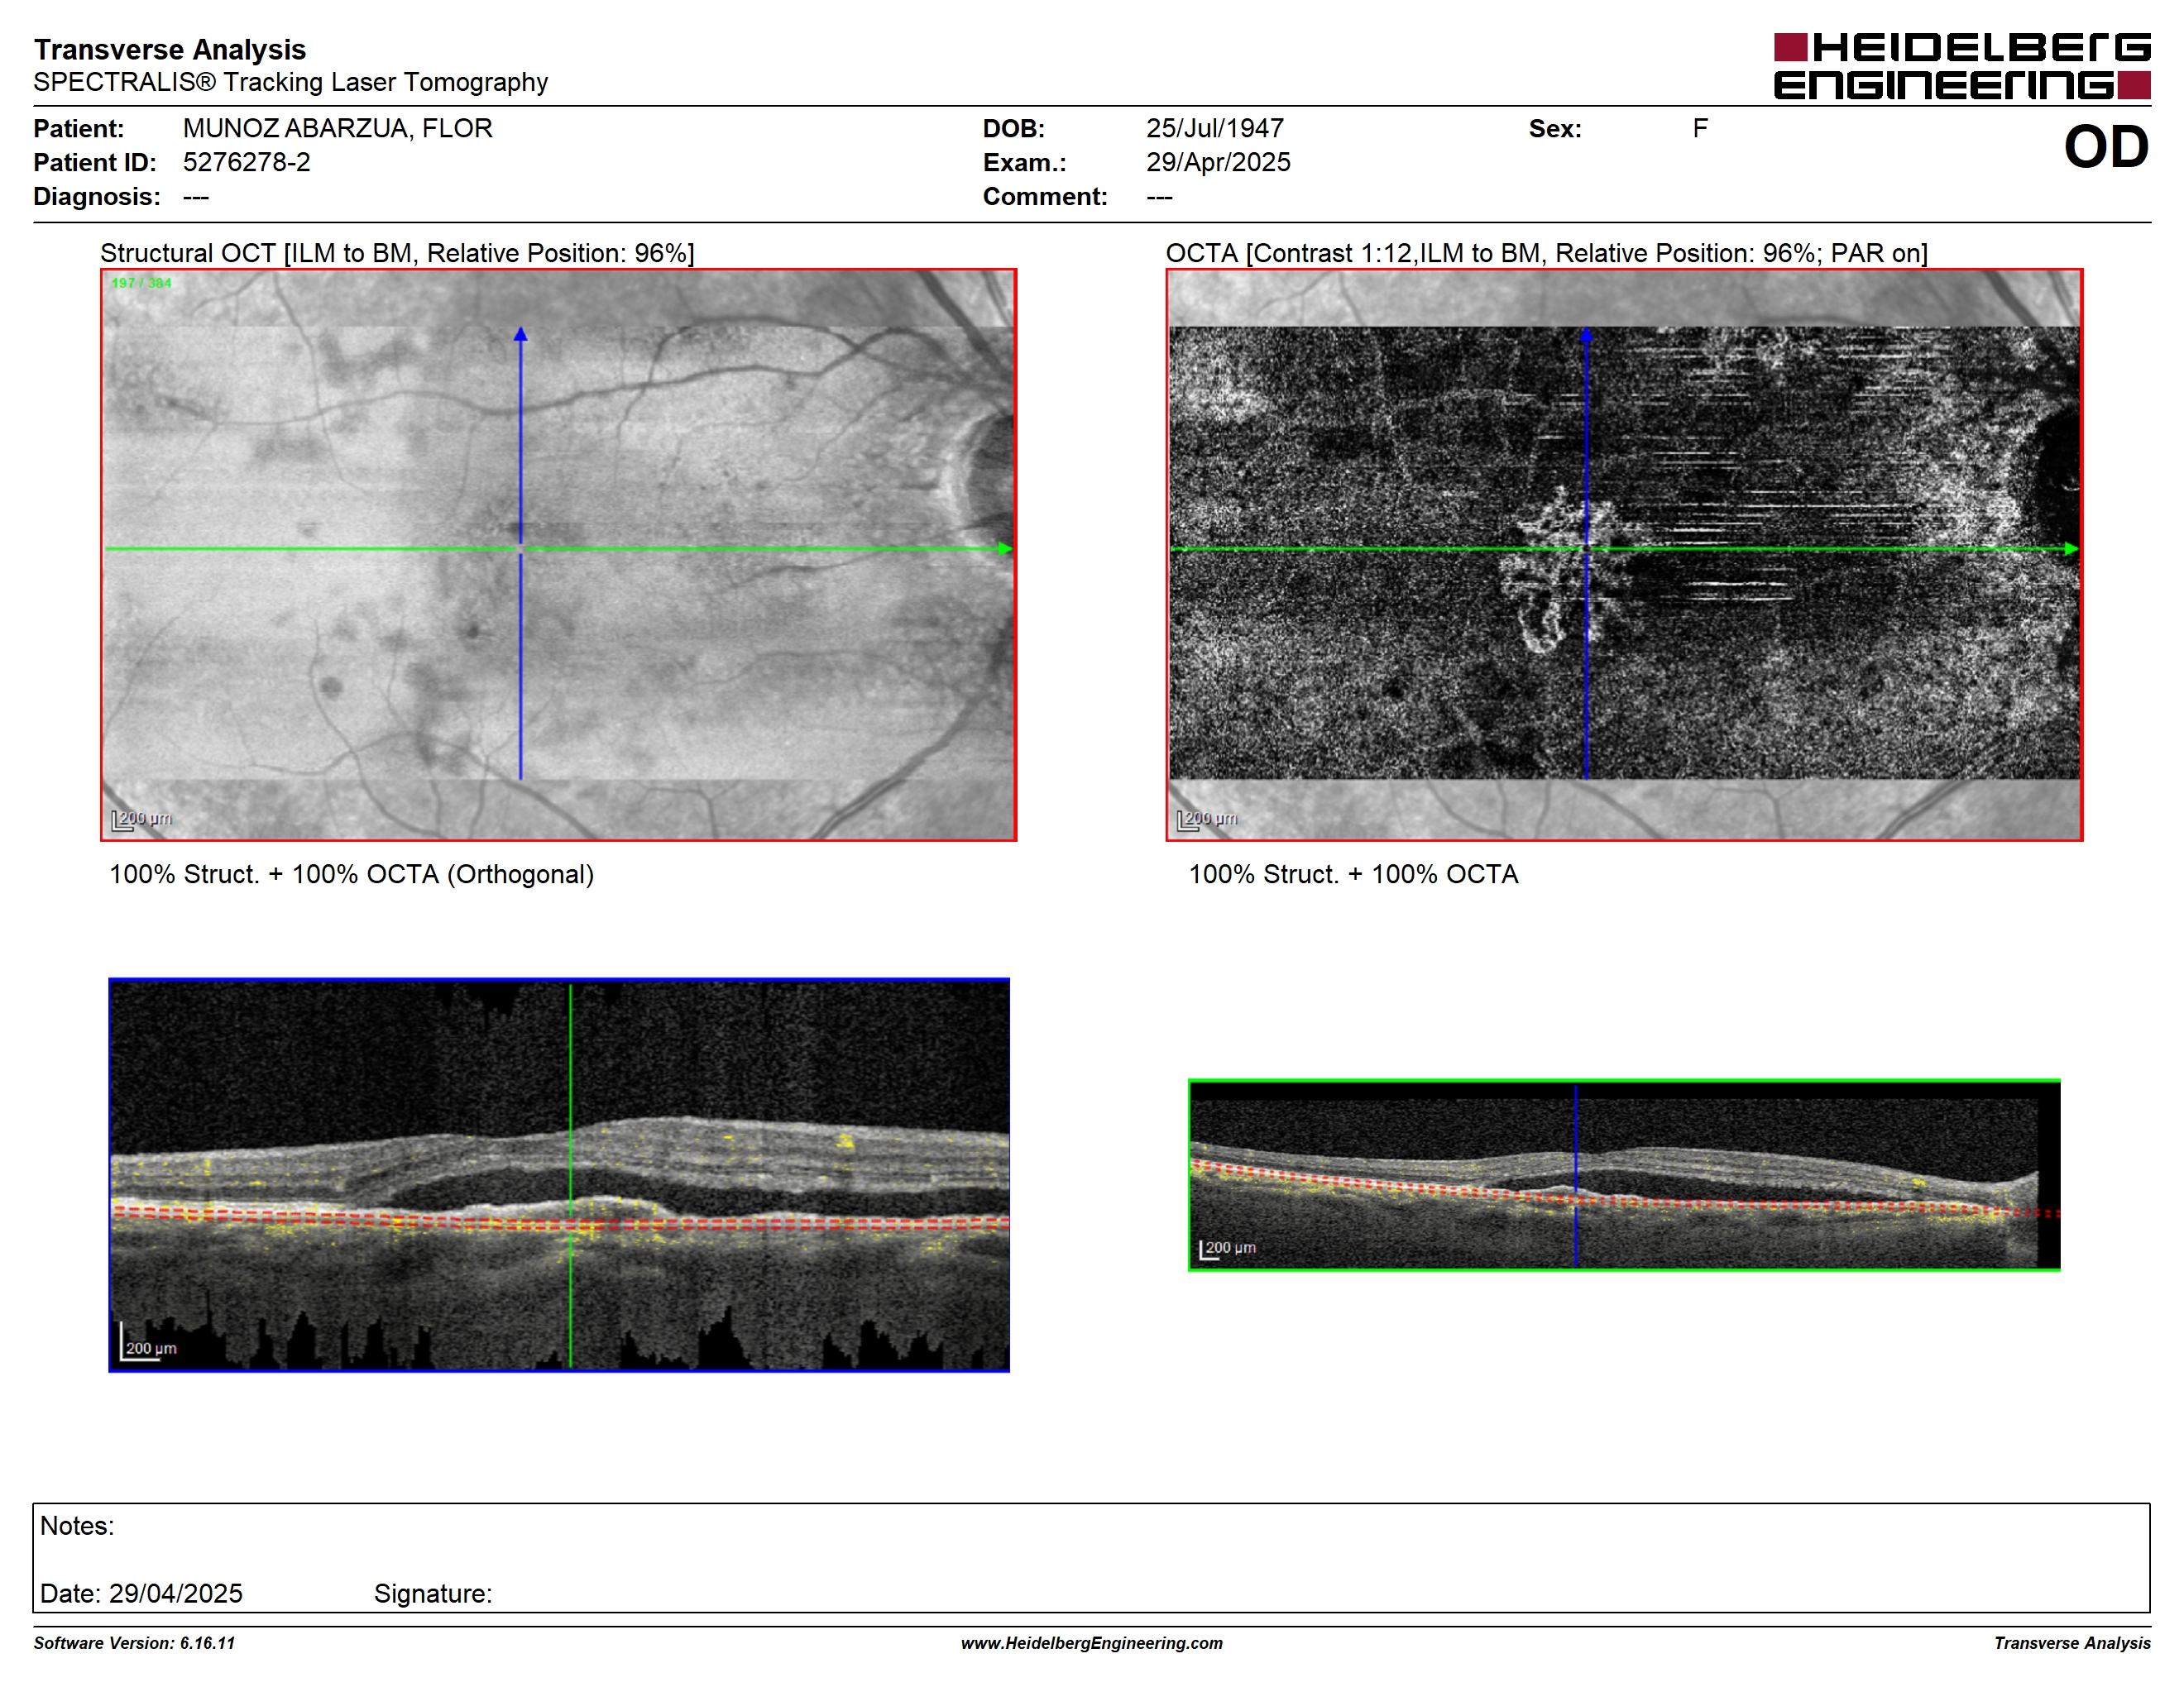Click the Comment: label

tap(1045, 197)
